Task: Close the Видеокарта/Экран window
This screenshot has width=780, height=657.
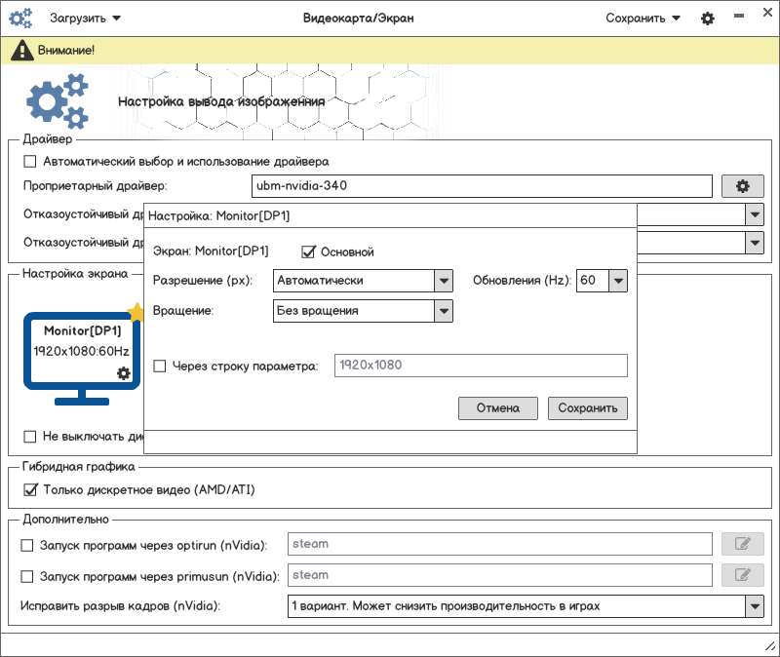Action: coord(767,13)
